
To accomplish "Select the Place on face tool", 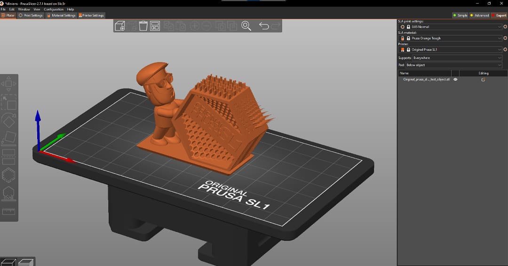I will [9, 138].
